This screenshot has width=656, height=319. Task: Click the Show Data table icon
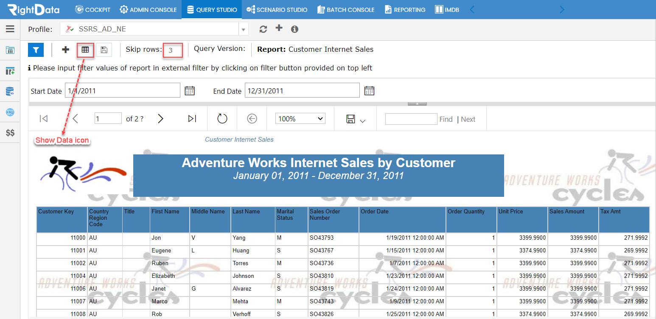tap(85, 50)
